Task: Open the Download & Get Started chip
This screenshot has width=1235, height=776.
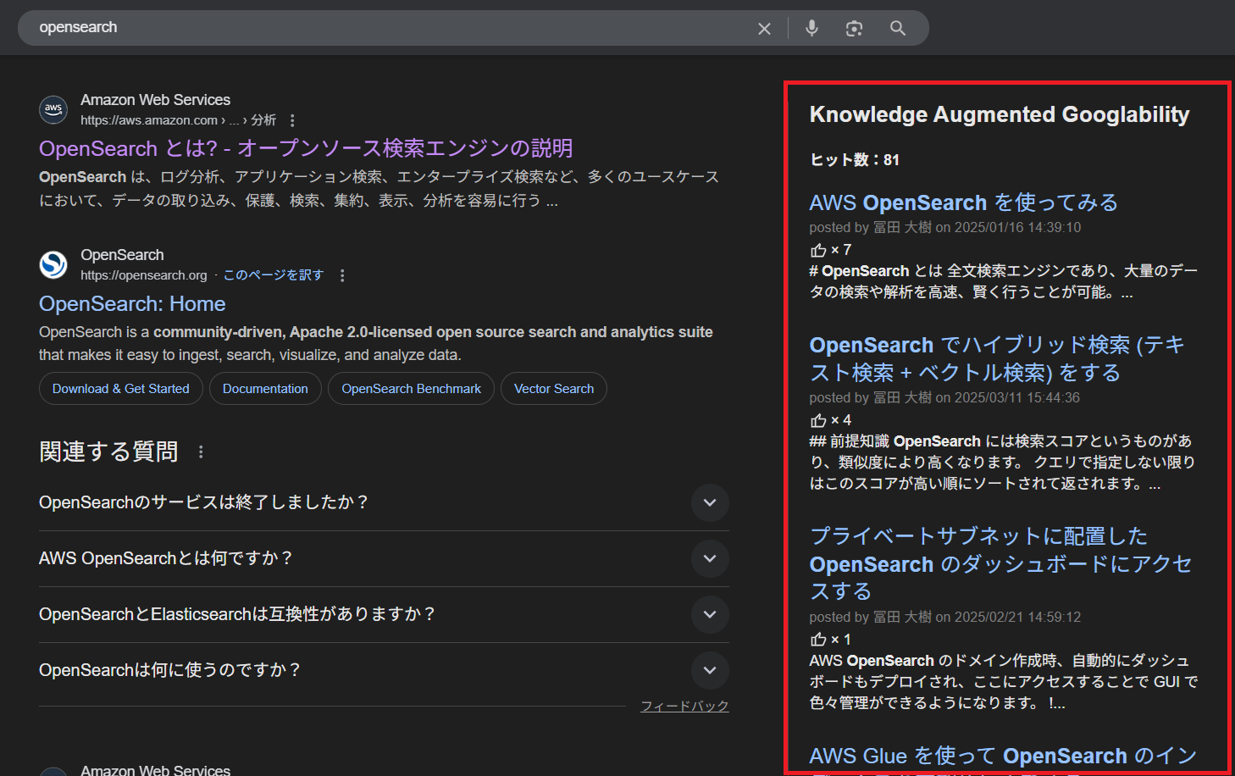Action: [121, 389]
